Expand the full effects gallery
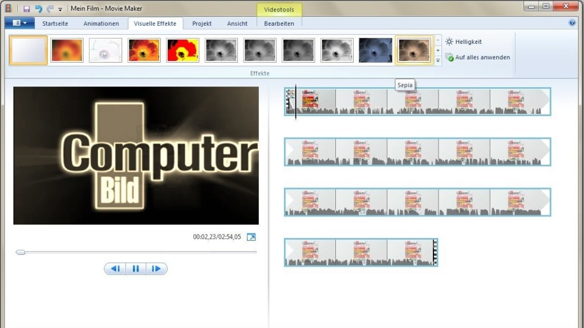584x328 pixels. 438,60
